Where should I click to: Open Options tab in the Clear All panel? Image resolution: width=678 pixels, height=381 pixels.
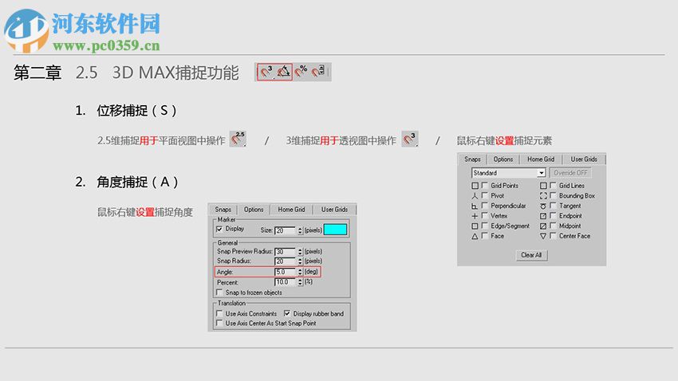point(503,159)
